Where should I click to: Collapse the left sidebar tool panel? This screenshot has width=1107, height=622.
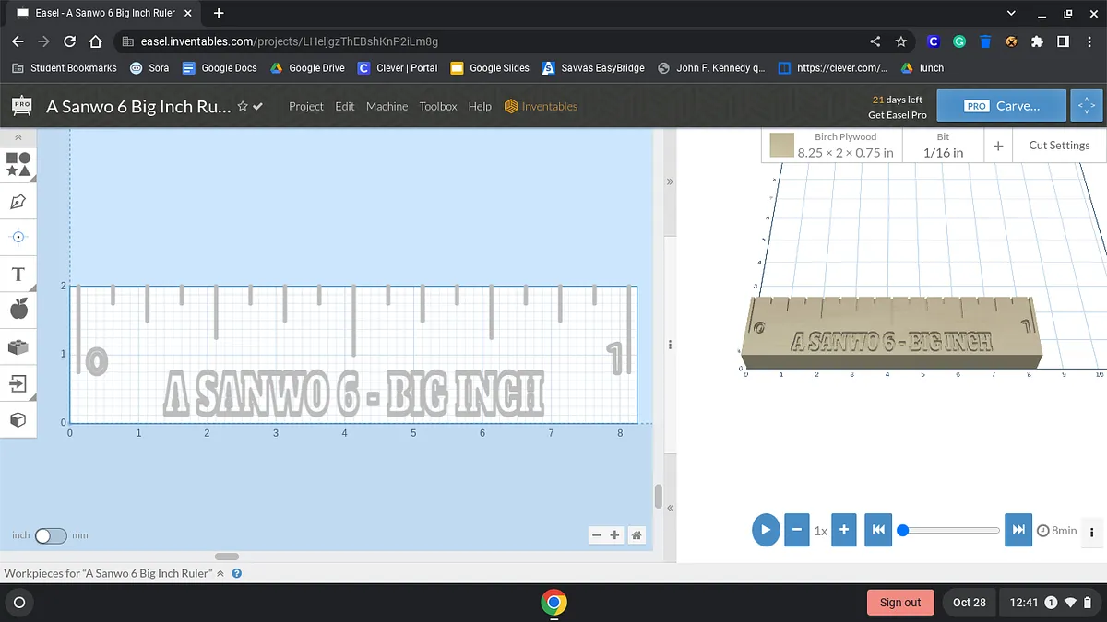coord(18,137)
